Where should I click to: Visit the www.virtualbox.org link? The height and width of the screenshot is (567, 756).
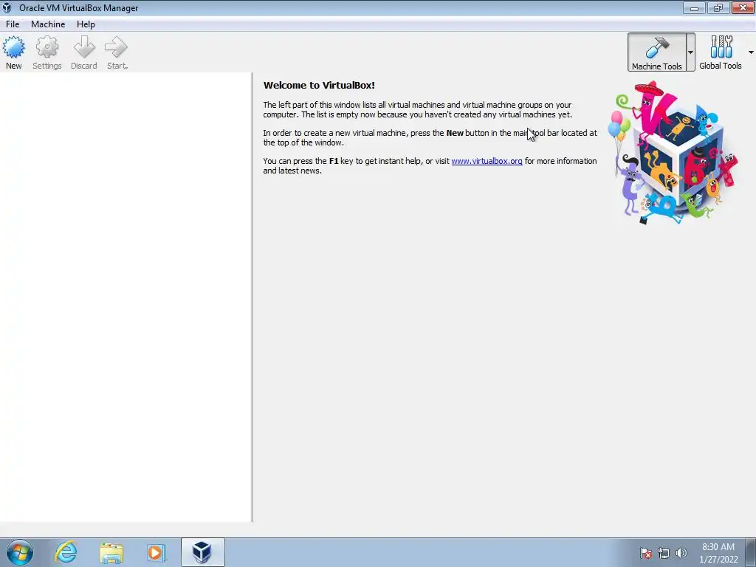tap(487, 161)
